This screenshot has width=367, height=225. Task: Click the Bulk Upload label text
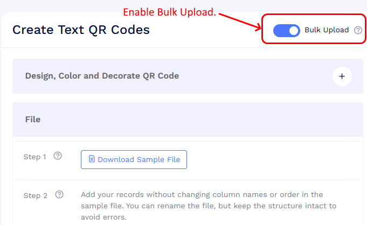327,30
